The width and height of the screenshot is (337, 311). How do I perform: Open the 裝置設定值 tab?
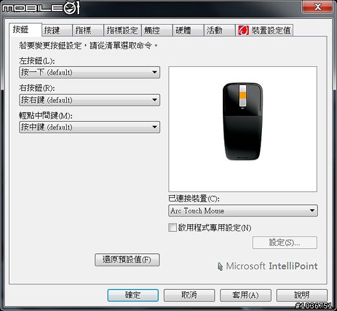coord(264,30)
